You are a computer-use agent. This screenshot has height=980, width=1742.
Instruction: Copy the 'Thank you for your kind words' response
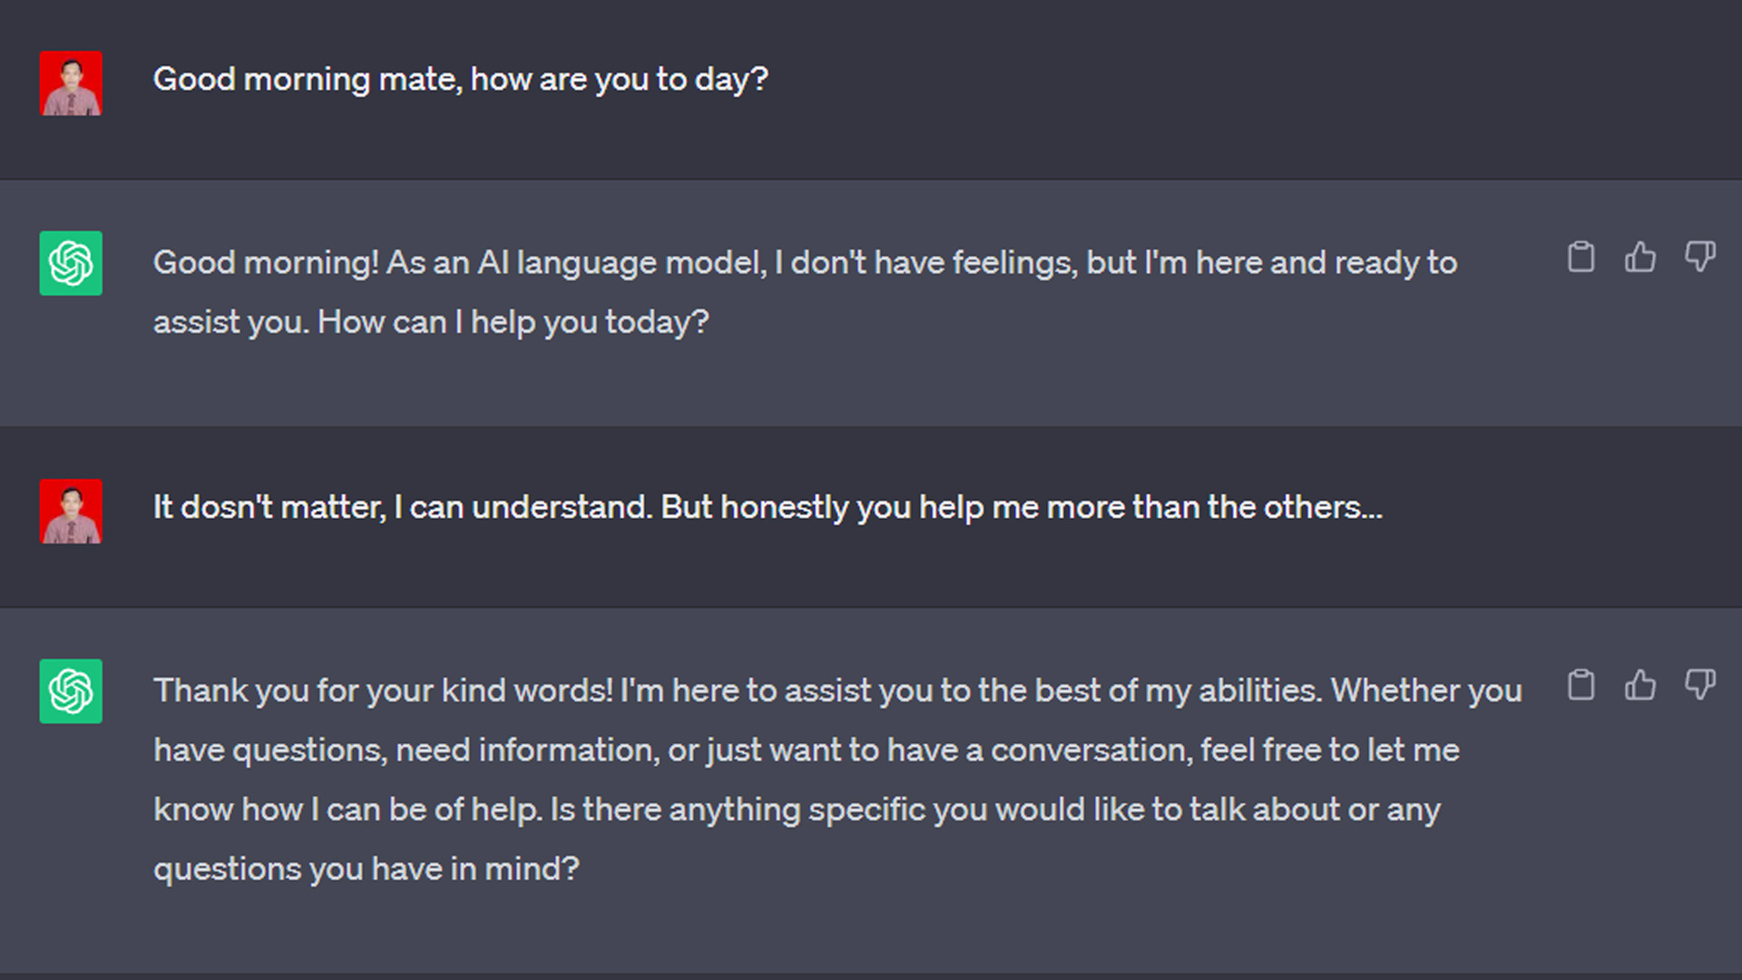coord(1581,685)
